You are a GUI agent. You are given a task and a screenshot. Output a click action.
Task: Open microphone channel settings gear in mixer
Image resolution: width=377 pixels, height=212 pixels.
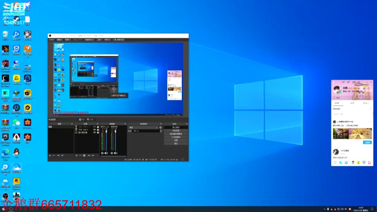click(102, 153)
